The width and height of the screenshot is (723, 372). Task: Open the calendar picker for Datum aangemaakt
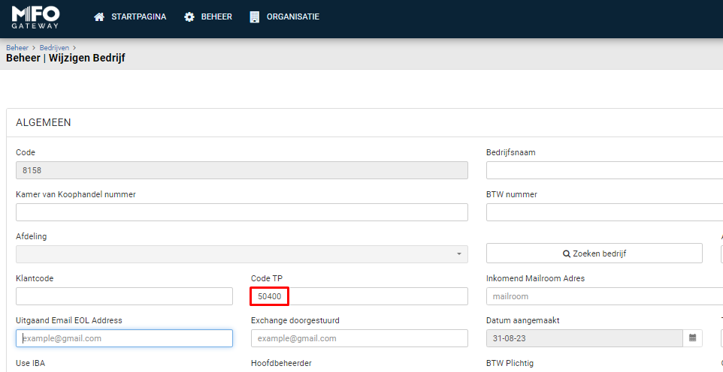pyautogui.click(x=692, y=338)
